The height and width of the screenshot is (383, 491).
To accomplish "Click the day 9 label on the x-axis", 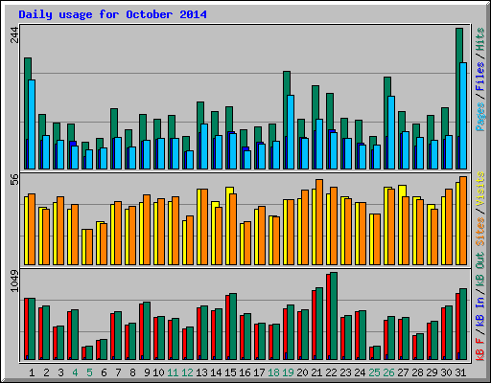I will (x=147, y=372).
